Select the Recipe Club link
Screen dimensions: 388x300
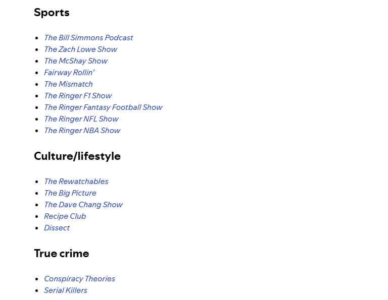65,216
